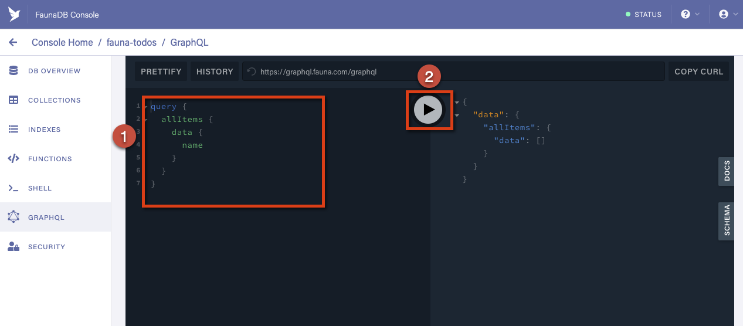Open DB OVERVIEW in sidebar
The height and width of the screenshot is (326, 743).
pos(55,71)
